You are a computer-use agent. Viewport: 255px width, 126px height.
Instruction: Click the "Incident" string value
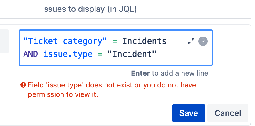132,54
